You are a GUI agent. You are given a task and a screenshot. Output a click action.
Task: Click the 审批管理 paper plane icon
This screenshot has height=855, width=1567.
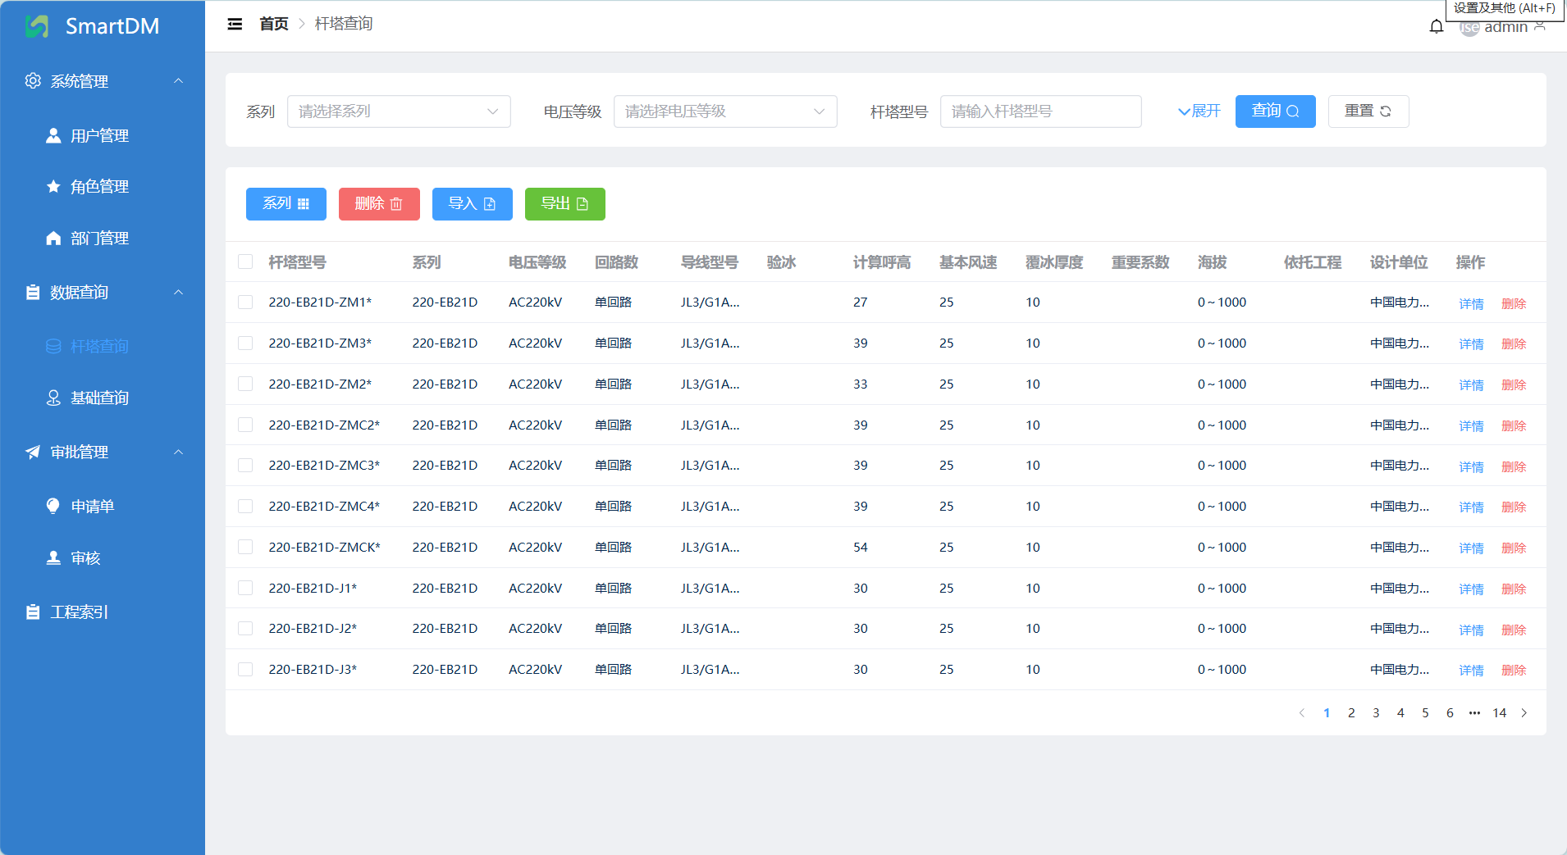click(33, 452)
